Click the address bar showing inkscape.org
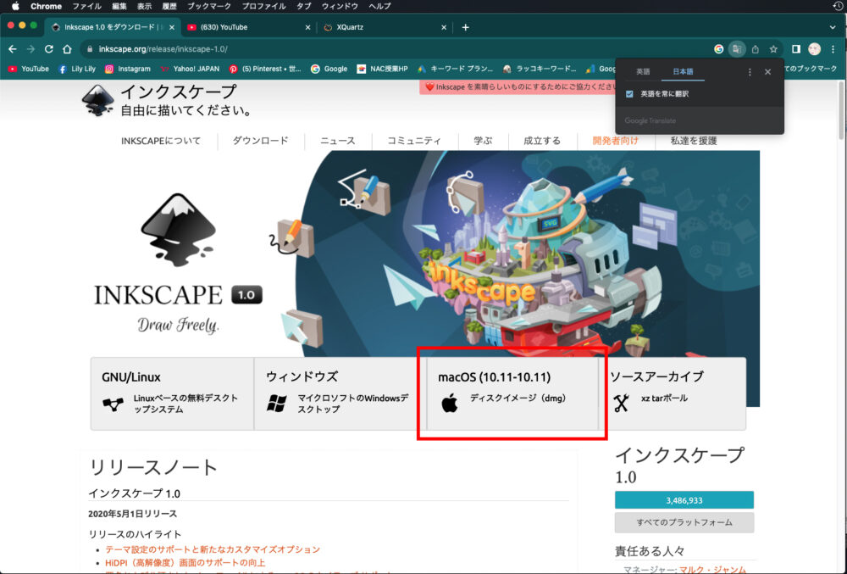This screenshot has width=847, height=574. coord(339,49)
